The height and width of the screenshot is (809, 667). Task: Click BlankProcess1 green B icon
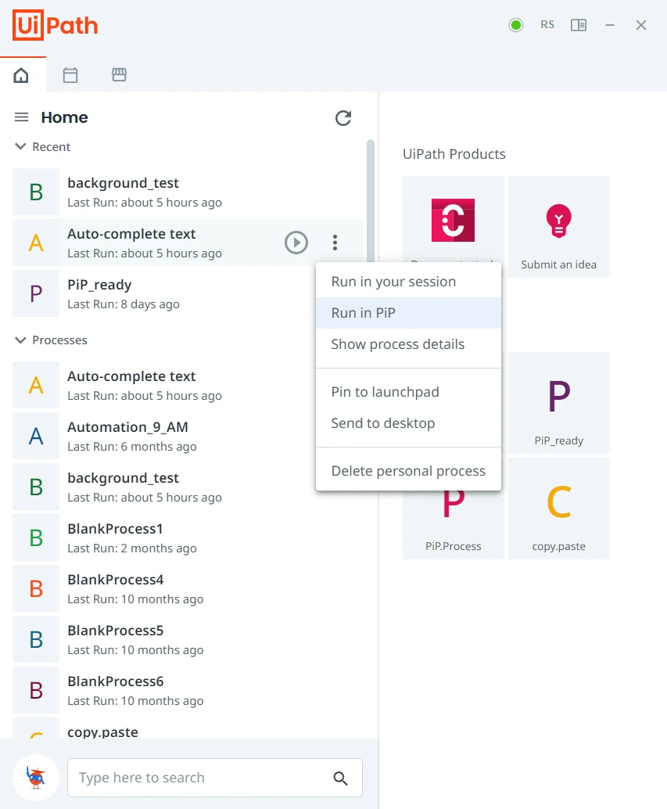point(36,538)
